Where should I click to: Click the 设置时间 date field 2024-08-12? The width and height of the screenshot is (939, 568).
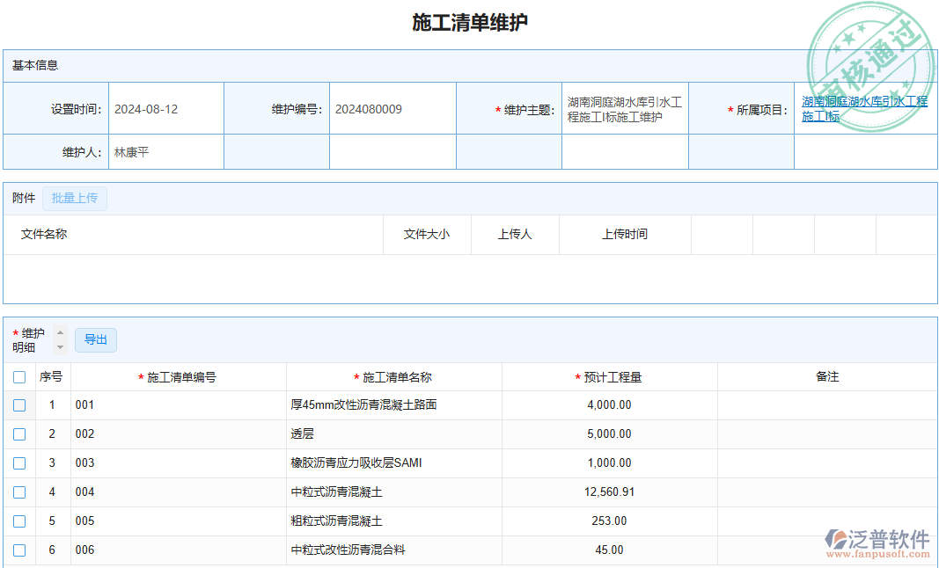click(x=167, y=107)
